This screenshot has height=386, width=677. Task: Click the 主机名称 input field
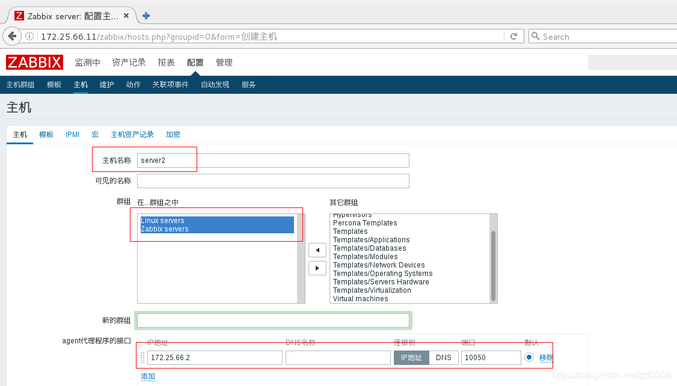(x=273, y=161)
